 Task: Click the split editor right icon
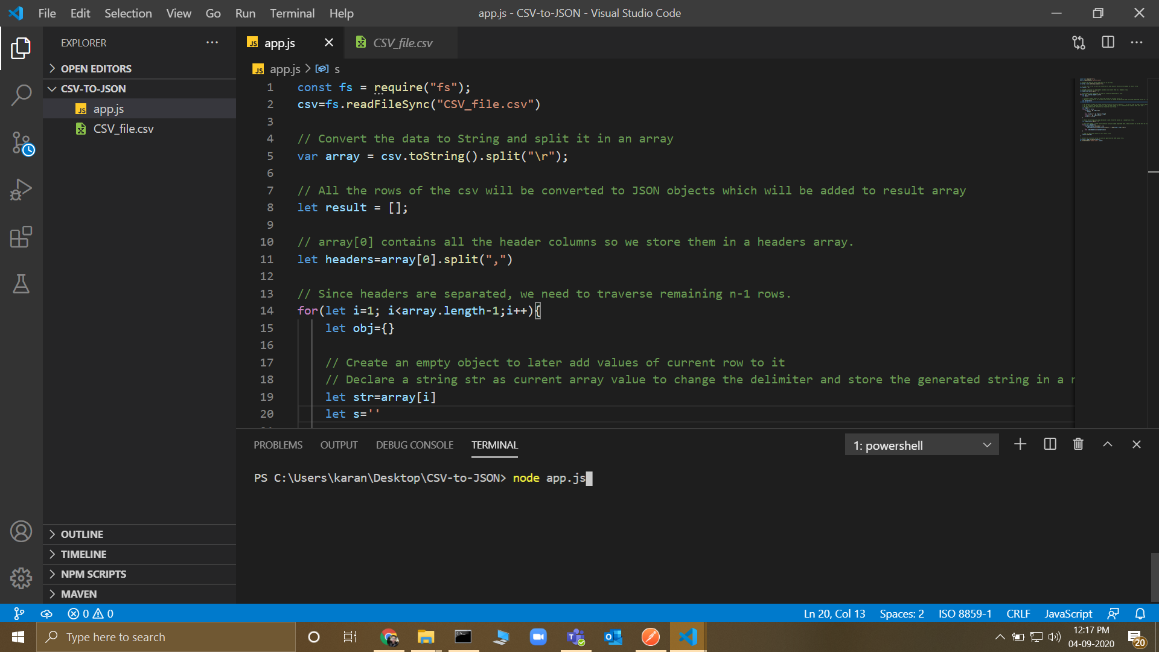[1108, 42]
